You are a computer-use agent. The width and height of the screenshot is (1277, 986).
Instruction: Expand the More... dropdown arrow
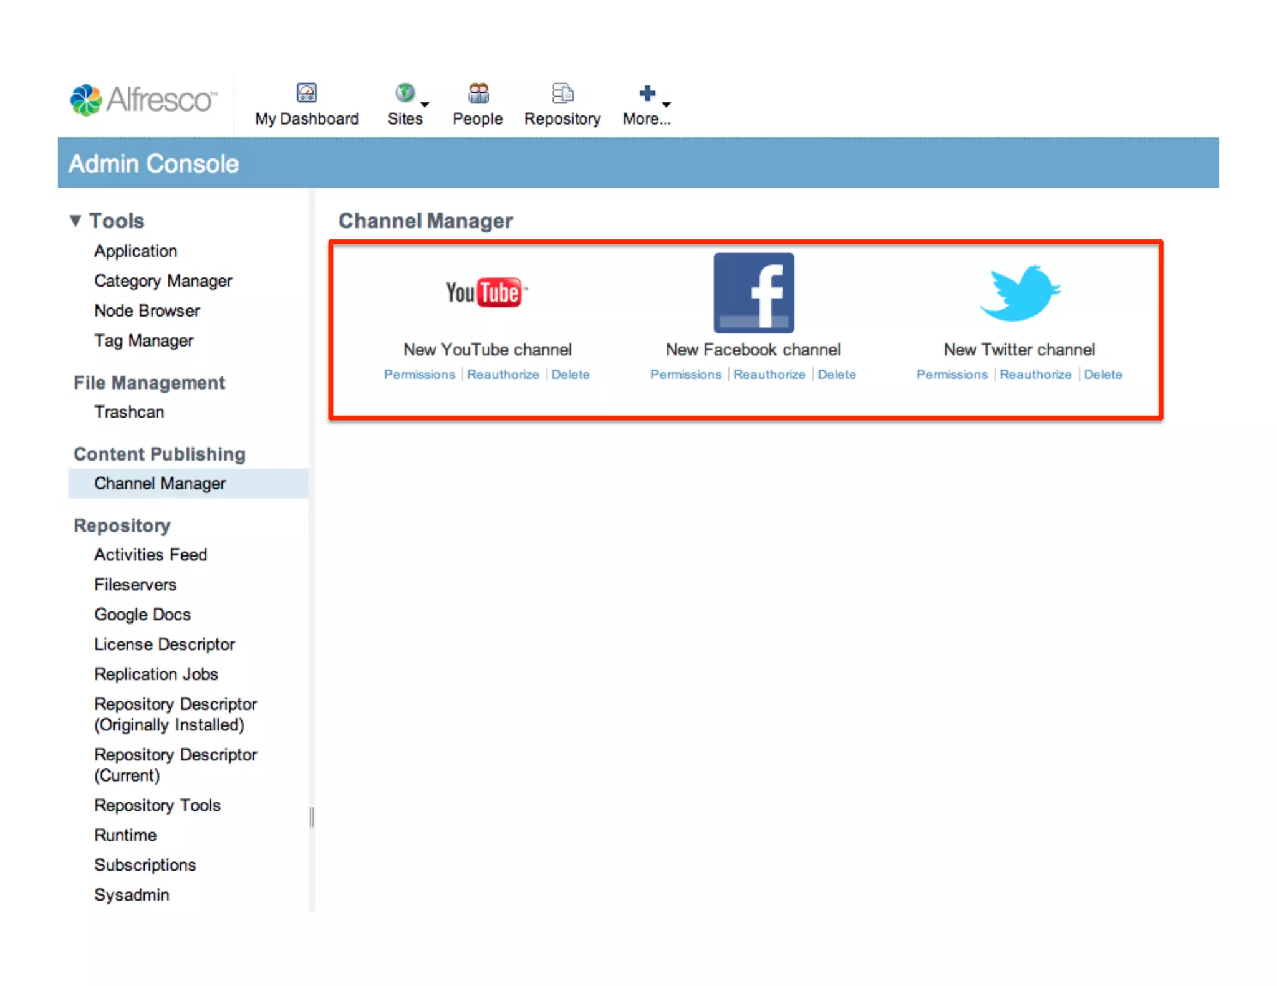(x=667, y=104)
